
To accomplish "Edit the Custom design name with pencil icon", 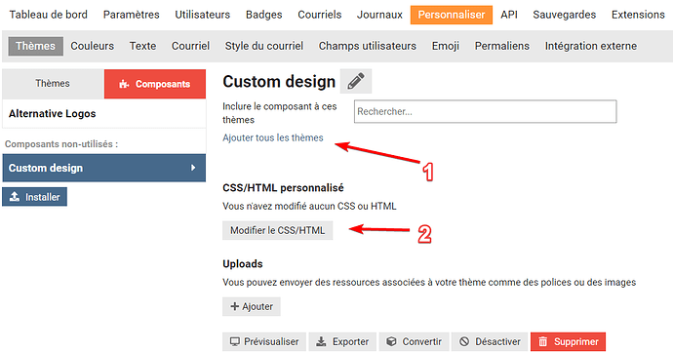I will (x=356, y=81).
